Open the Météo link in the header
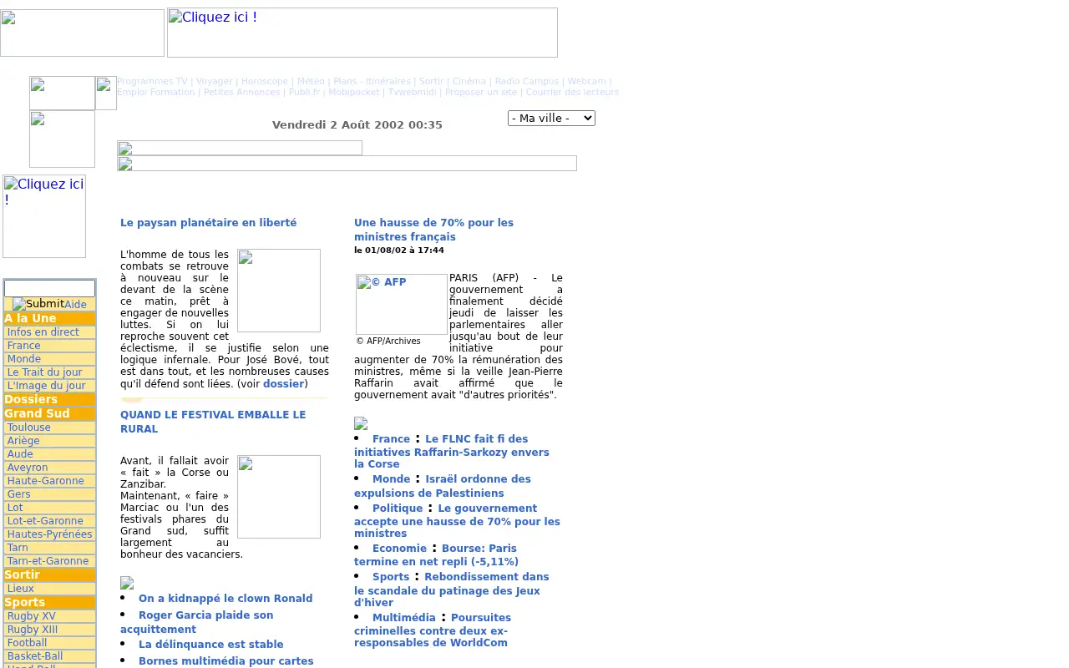This screenshot has height=668, width=1069. pos(311,82)
